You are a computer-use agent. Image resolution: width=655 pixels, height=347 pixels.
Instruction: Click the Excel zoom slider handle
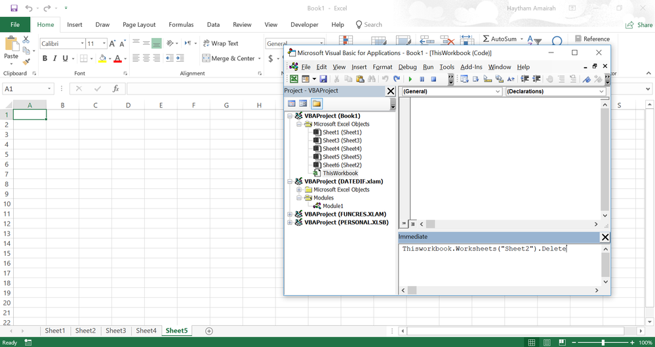[x=603, y=342]
